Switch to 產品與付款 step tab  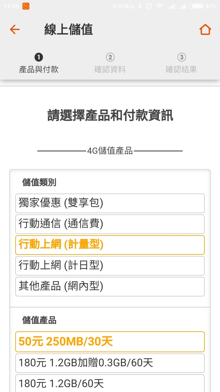click(38, 70)
